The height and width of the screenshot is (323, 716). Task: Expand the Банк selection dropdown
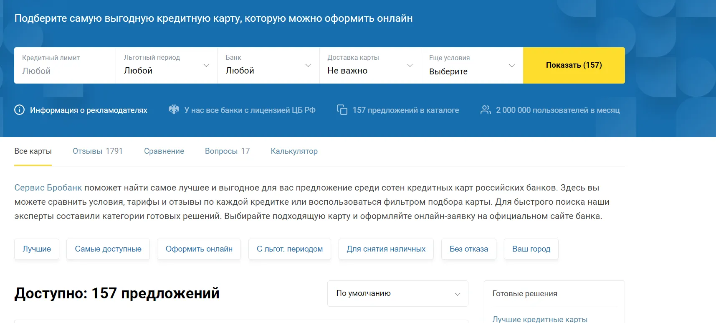point(268,66)
